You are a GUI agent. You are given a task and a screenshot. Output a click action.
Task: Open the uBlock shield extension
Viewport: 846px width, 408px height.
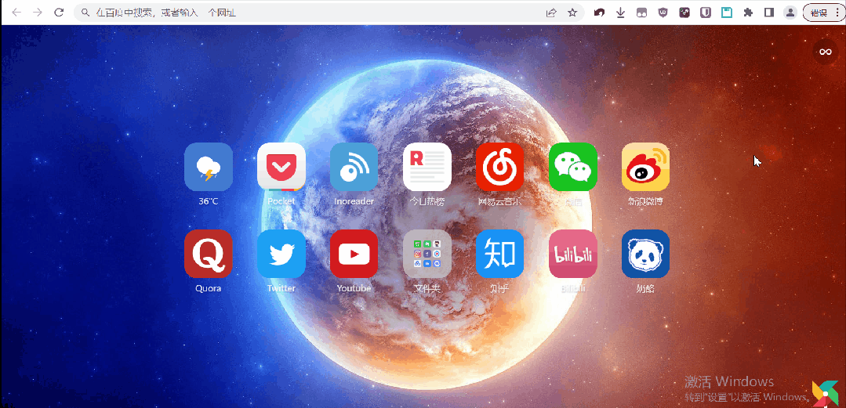[x=663, y=13]
